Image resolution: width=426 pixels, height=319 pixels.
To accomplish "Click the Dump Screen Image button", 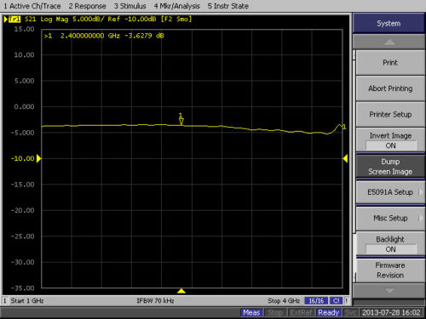I will click(x=390, y=167).
